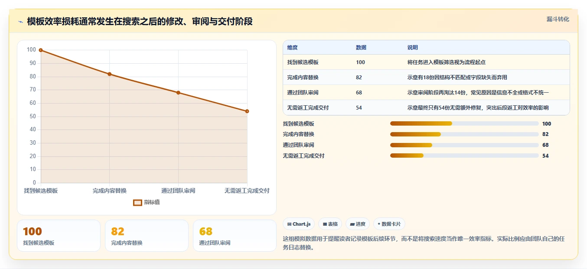
Task: Select the 数据卡片 chip
Action: point(389,224)
